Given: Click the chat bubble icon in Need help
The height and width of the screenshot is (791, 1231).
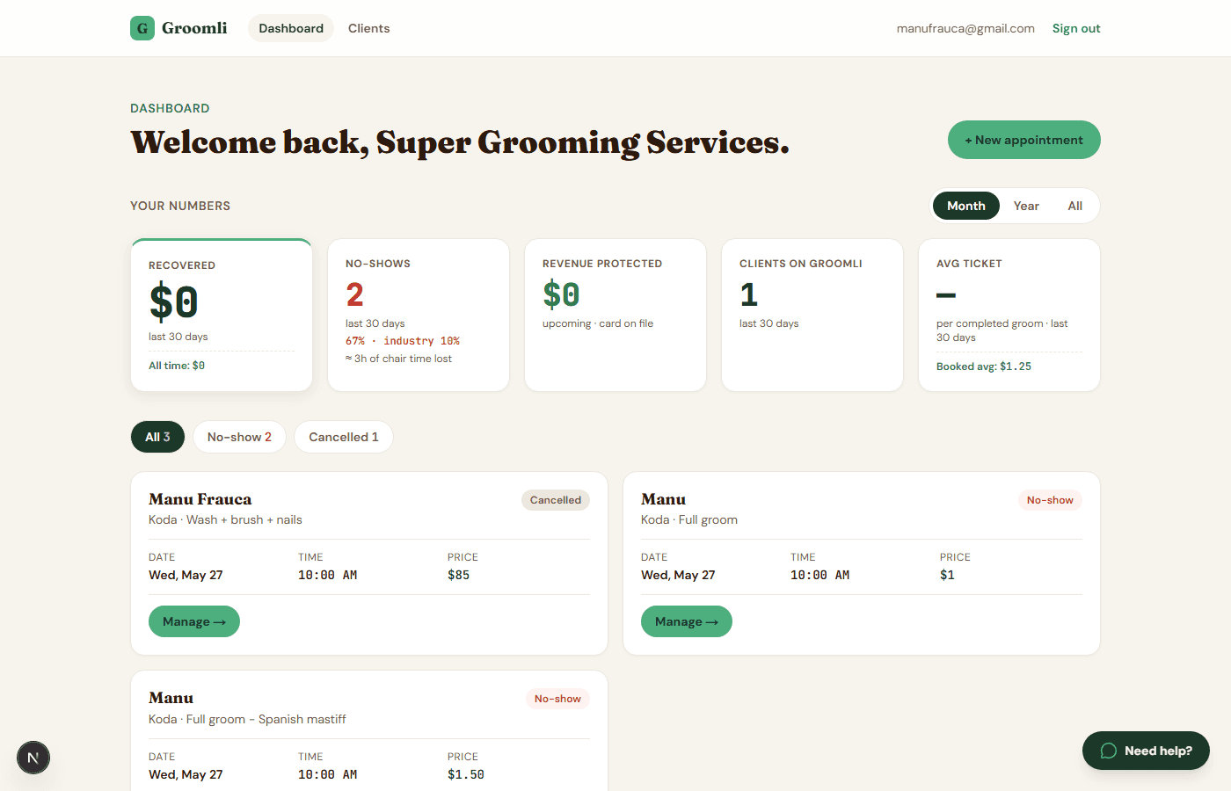Looking at the screenshot, I should point(1109,751).
